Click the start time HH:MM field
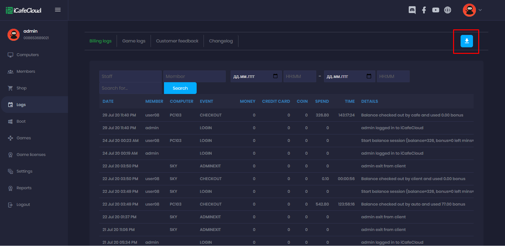 pos(300,76)
